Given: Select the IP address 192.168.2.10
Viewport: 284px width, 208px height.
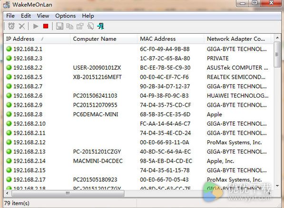Looking at the screenshot, I should point(29,124).
